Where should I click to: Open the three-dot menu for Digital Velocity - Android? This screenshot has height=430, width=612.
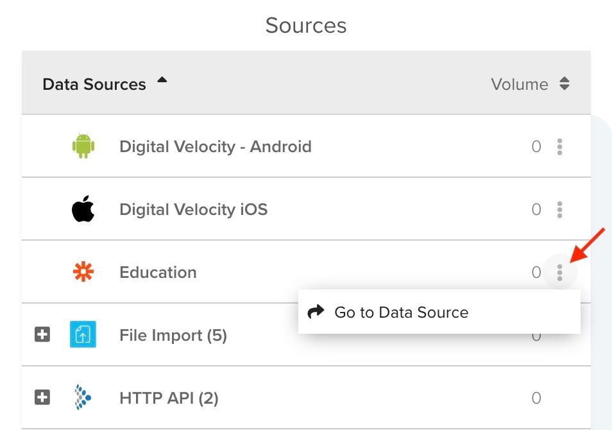pos(559,147)
